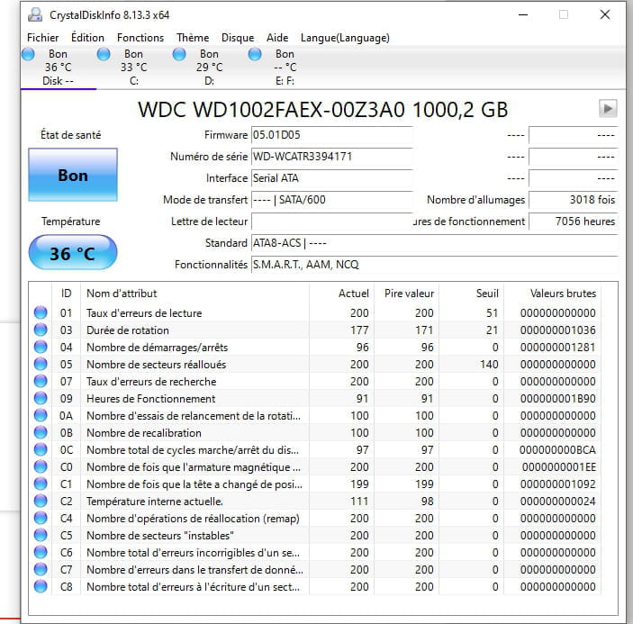
Task: Click the Seuil value 140
Action: point(489,365)
